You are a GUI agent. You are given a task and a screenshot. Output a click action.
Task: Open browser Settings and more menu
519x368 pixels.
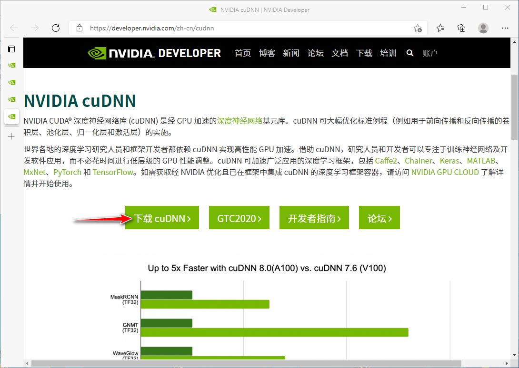pos(504,28)
